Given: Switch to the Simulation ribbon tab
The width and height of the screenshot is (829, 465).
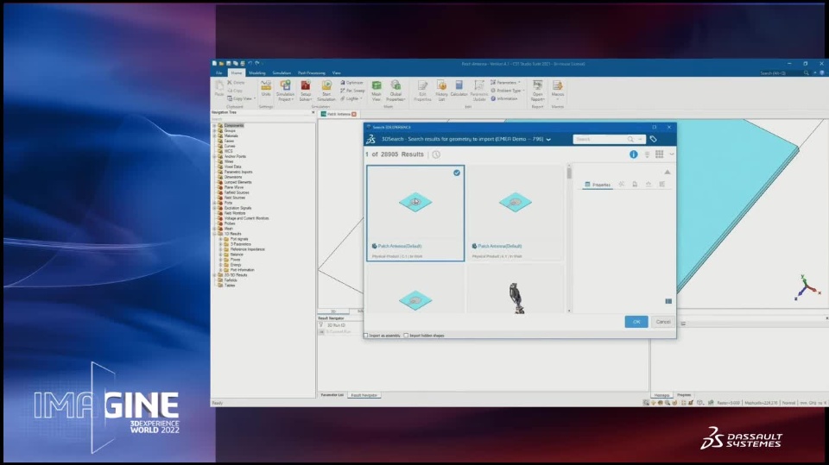Looking at the screenshot, I should click(x=282, y=73).
